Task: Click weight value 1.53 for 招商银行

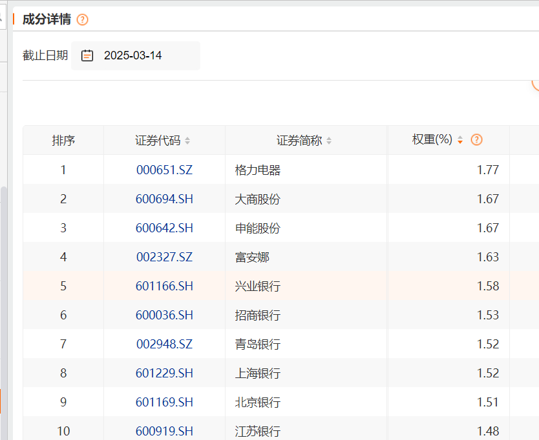Action: 488,315
